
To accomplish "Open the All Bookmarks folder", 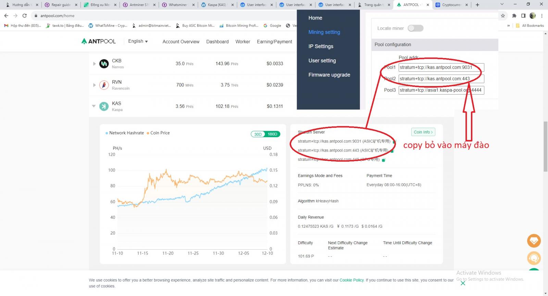I will tap(530, 26).
